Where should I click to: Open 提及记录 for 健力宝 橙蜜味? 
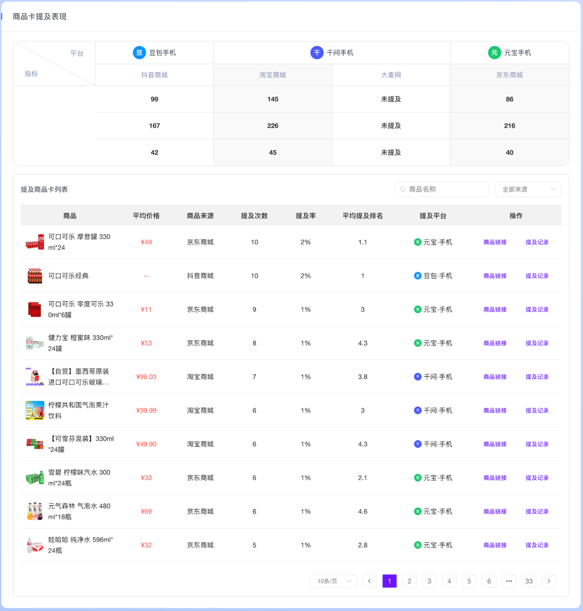[x=537, y=343]
